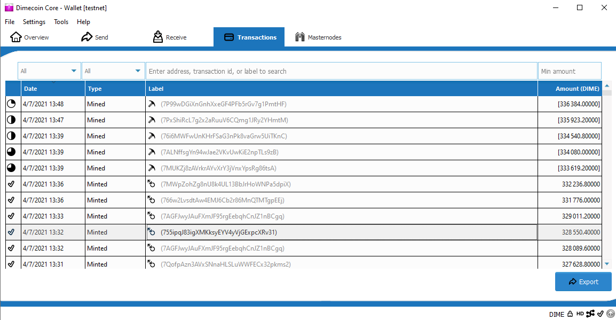This screenshot has width=616, height=320.
Task: Click the HD wallet indicator in status bar
Action: click(580, 314)
